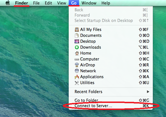The image size is (166, 117).
Task: Open the Window menu
Action: [89, 3]
